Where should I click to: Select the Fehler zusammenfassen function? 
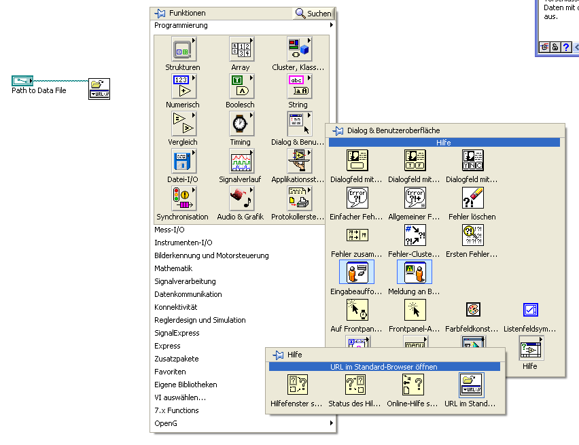click(x=357, y=235)
